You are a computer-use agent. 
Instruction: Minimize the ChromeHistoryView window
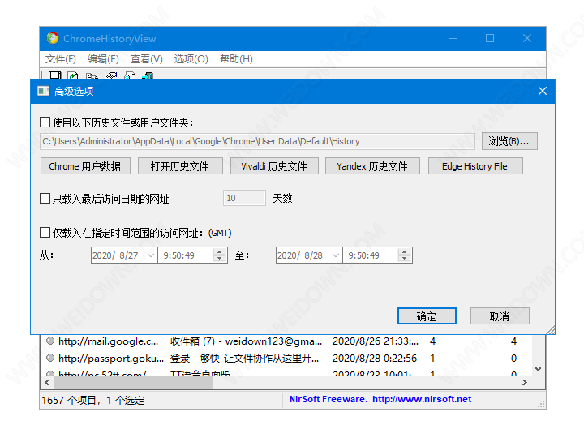453,38
